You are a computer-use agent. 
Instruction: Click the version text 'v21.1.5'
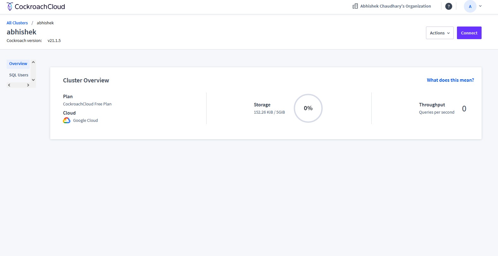[x=54, y=40]
